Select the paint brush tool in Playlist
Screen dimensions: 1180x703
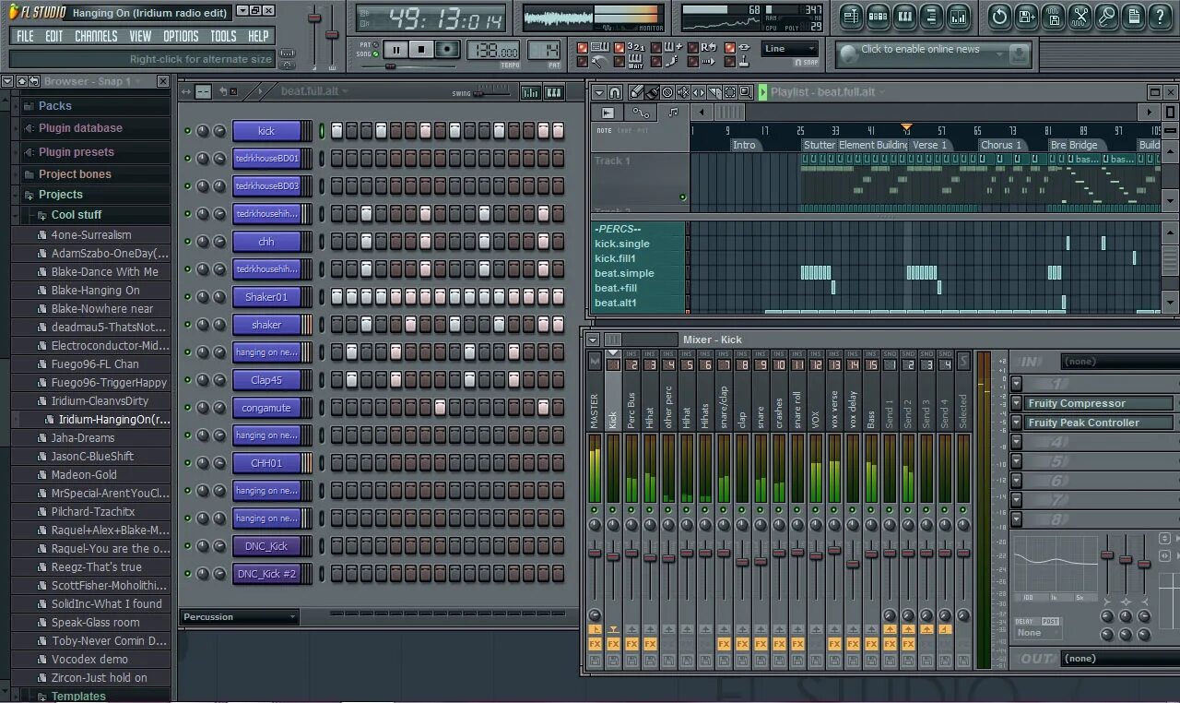pyautogui.click(x=652, y=92)
